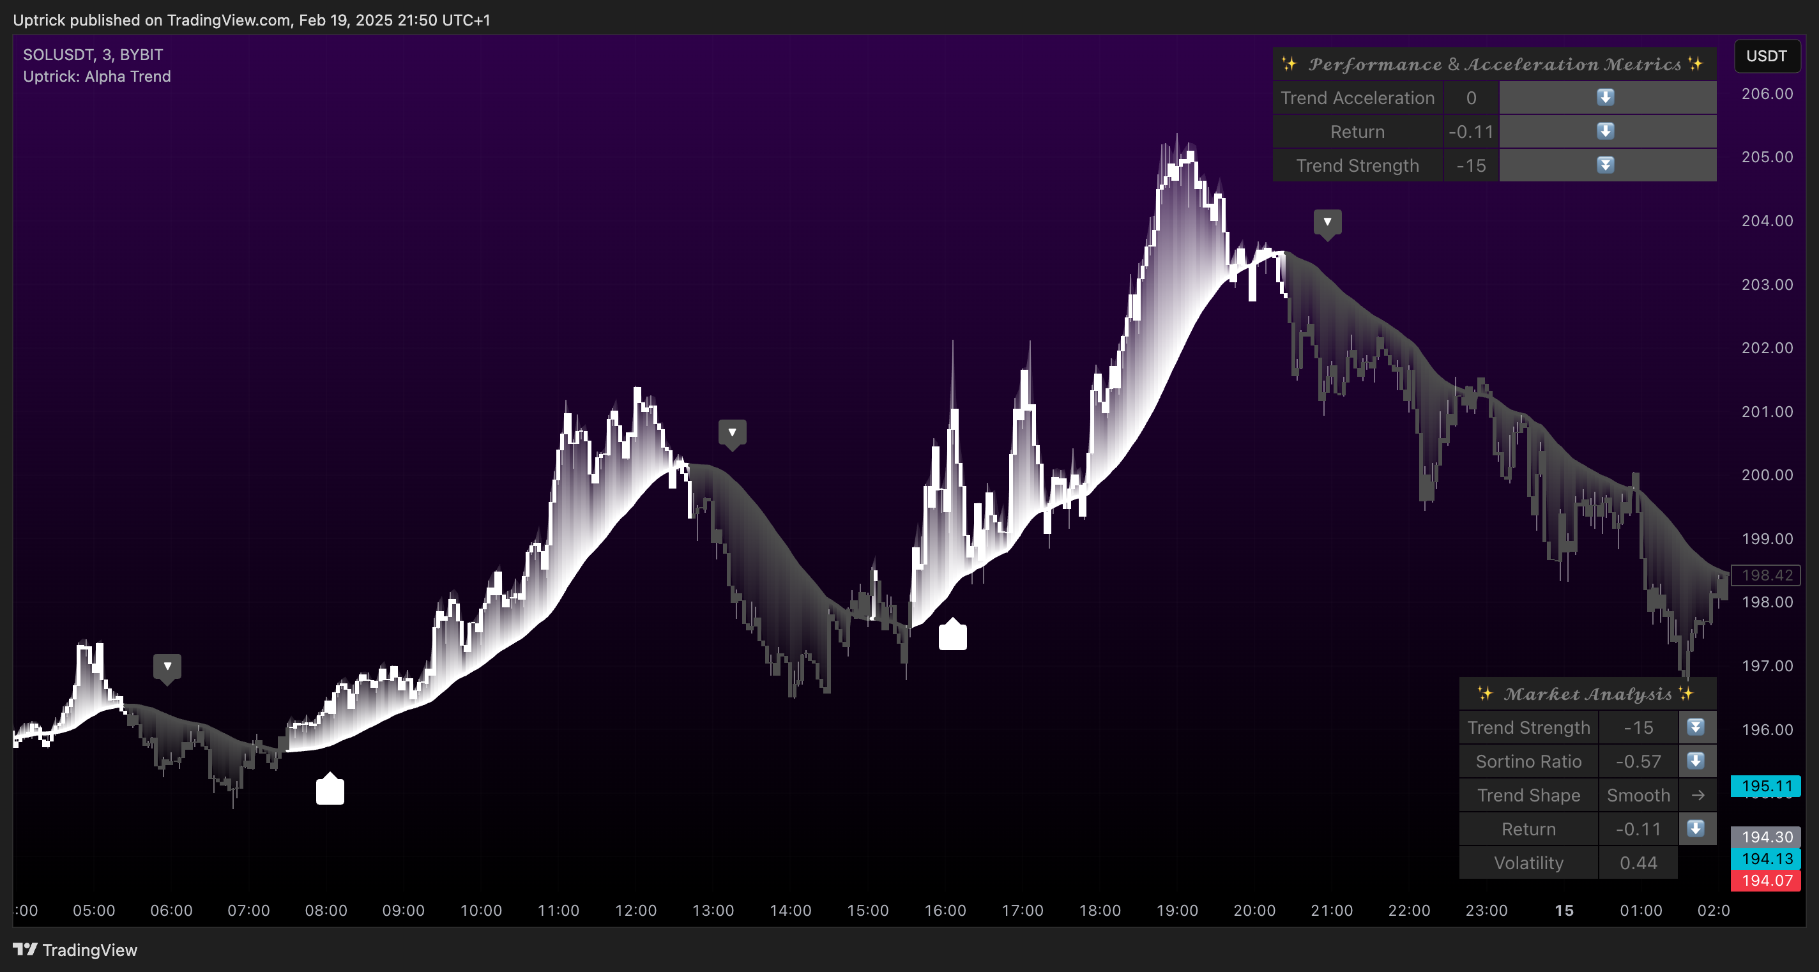This screenshot has height=972, width=1819.
Task: Click the -0.11 Return value in Performance table
Action: [x=1471, y=132]
